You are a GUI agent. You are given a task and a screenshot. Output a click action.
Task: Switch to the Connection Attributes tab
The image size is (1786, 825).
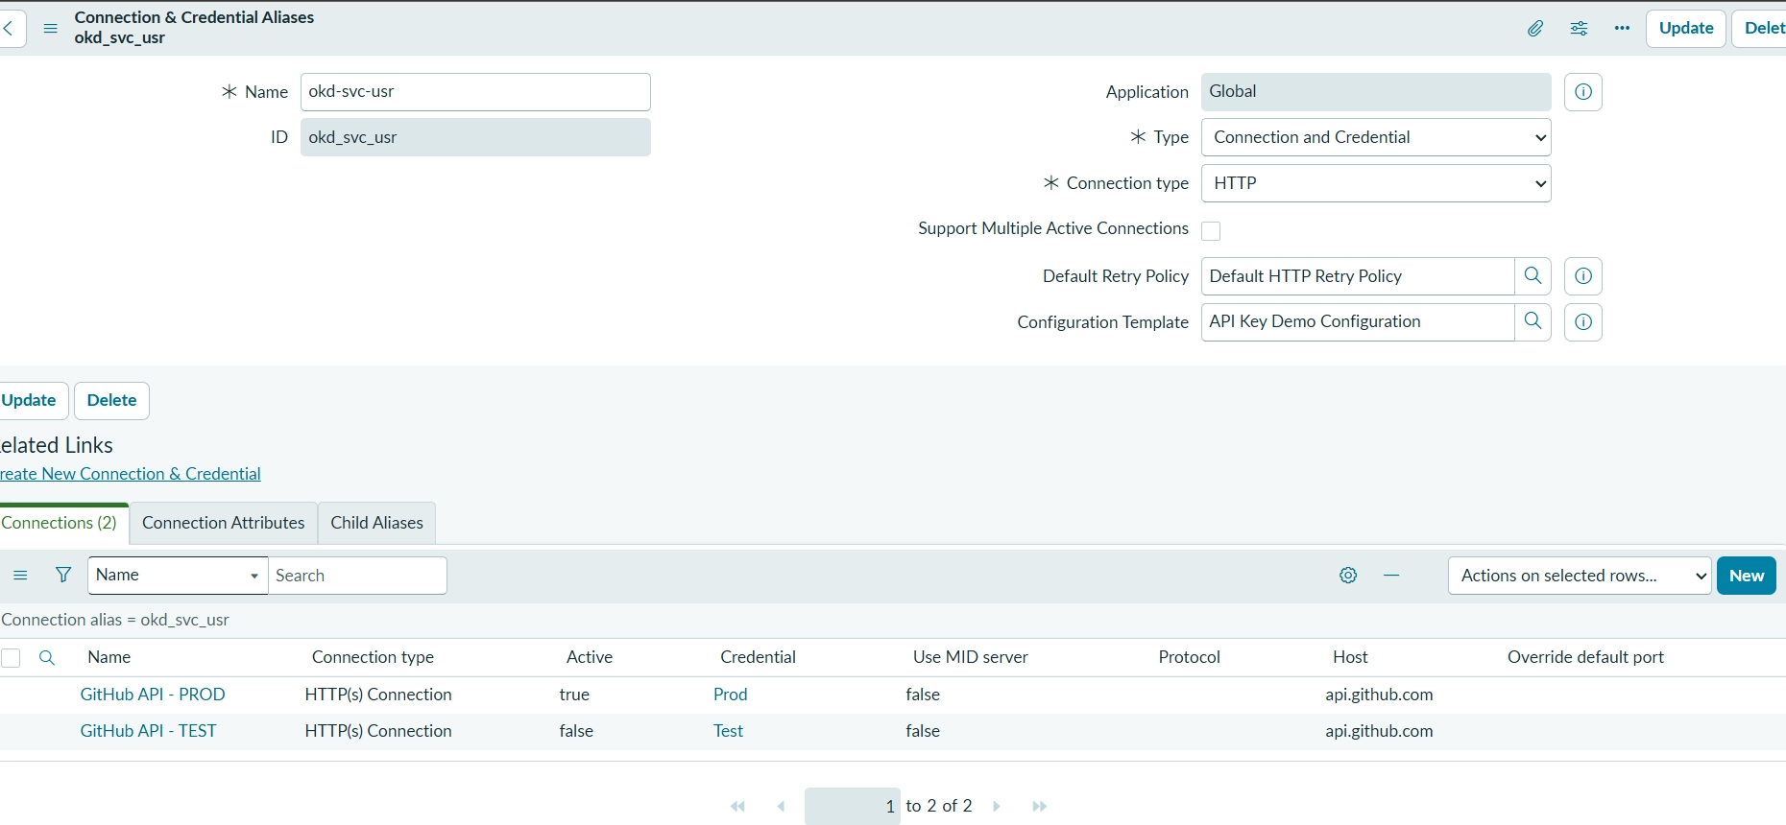tap(224, 523)
